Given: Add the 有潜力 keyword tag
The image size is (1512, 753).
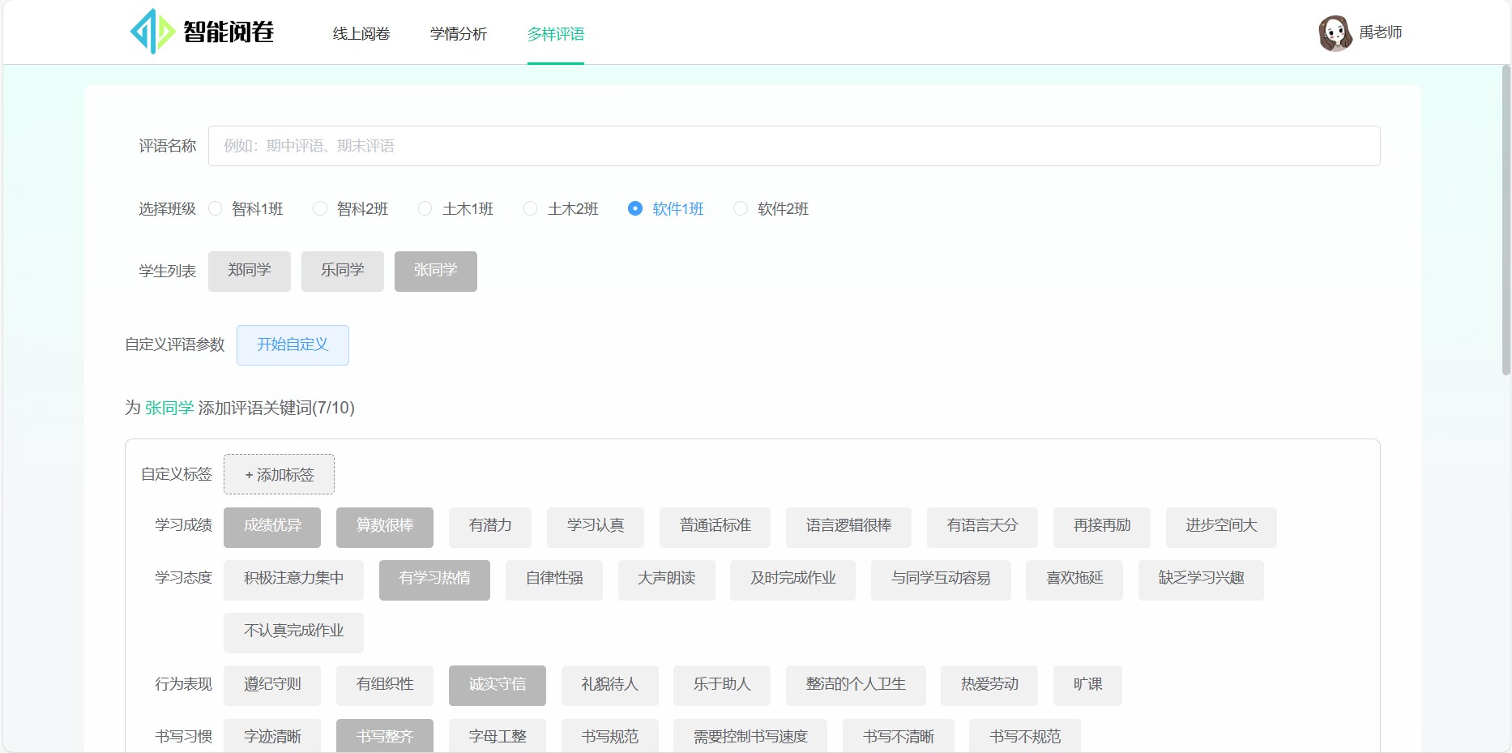Looking at the screenshot, I should 489,527.
